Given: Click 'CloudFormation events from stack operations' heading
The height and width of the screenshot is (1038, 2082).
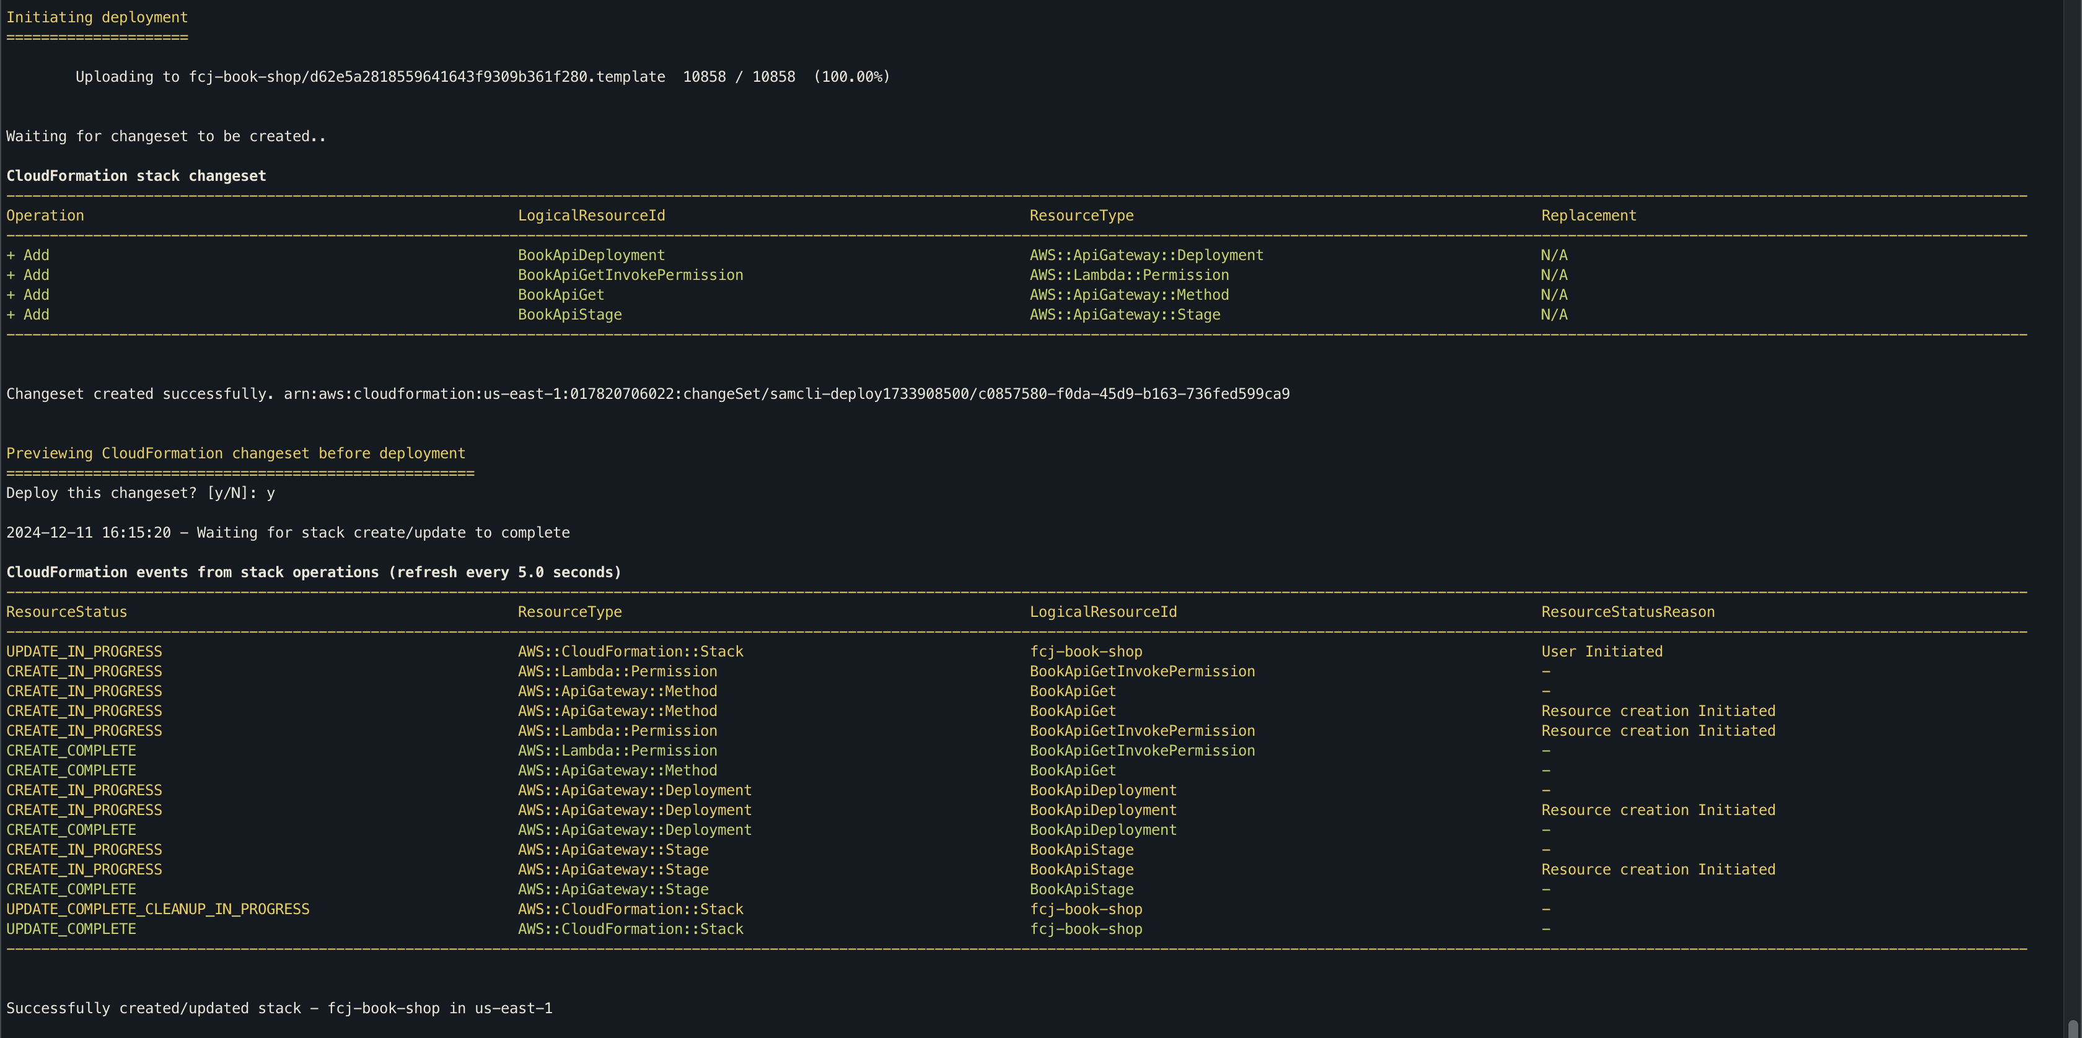Looking at the screenshot, I should 314,573.
